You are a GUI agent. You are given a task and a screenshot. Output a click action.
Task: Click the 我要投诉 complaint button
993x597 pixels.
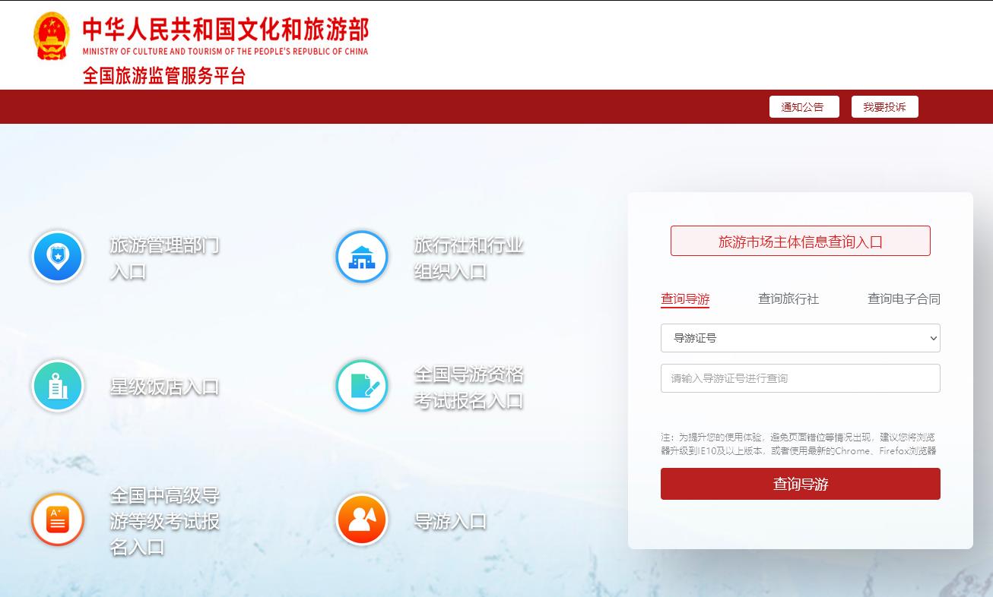(x=884, y=106)
